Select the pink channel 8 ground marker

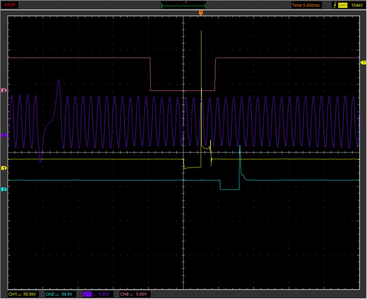coord(4,90)
